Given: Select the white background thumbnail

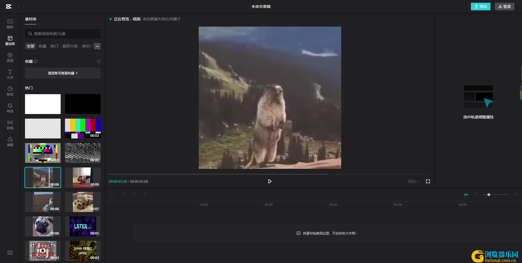Looking at the screenshot, I should pos(43,104).
